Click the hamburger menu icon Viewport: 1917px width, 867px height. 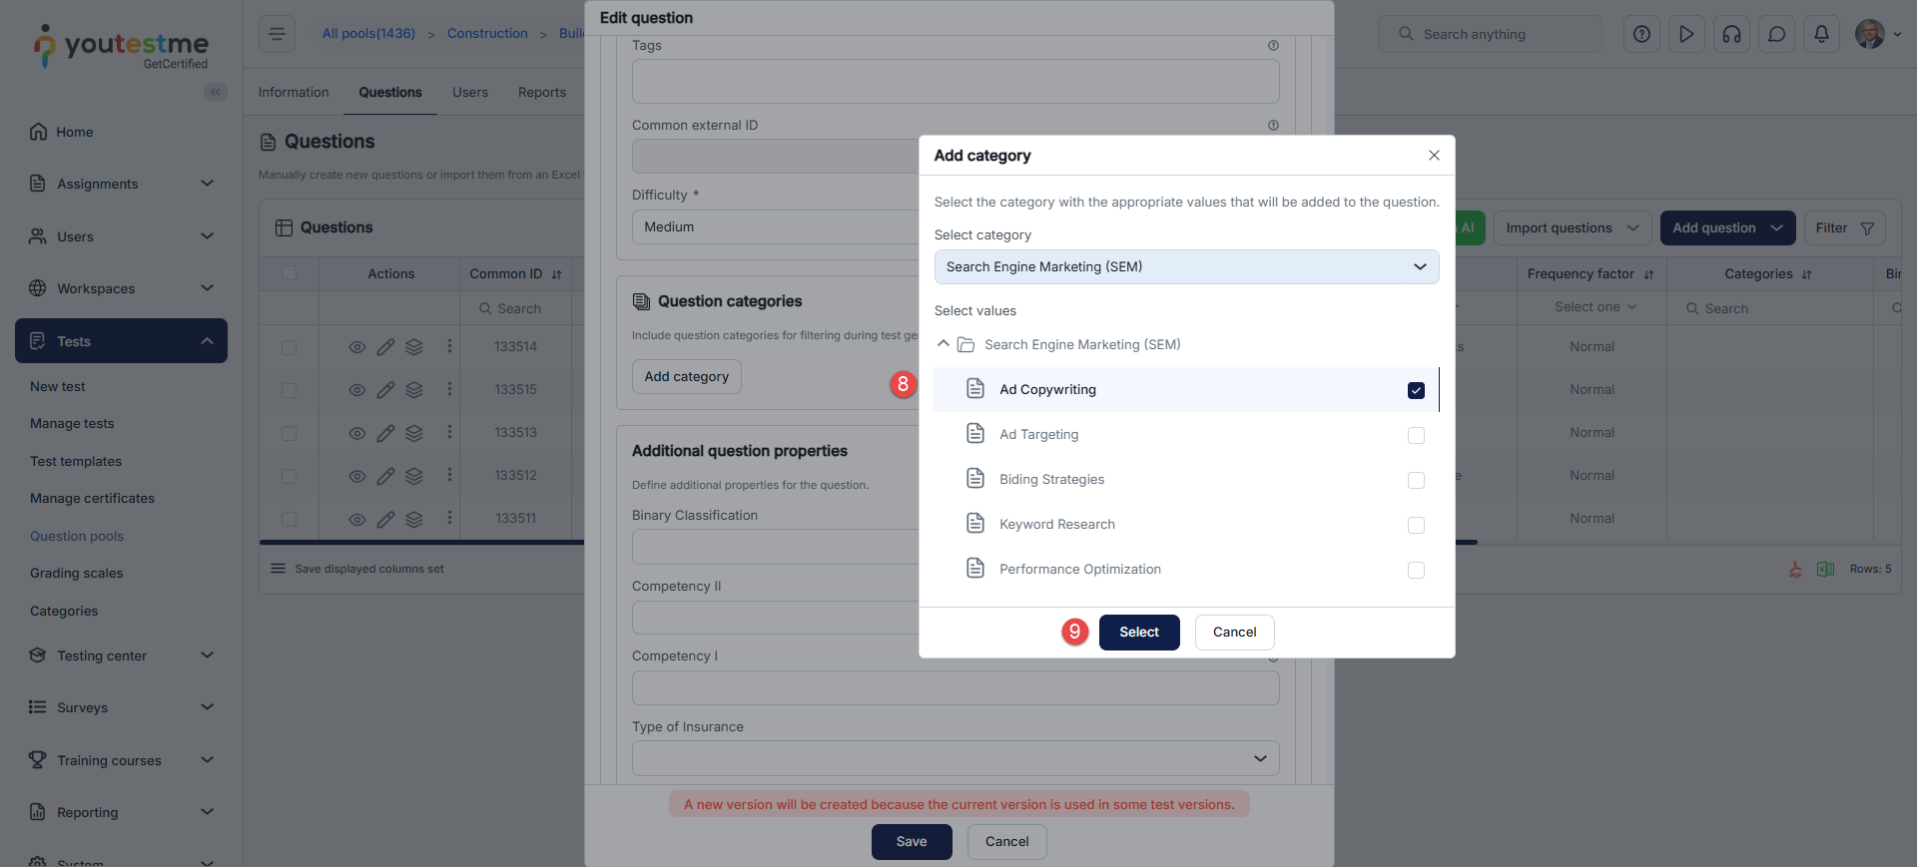pyautogui.click(x=277, y=34)
